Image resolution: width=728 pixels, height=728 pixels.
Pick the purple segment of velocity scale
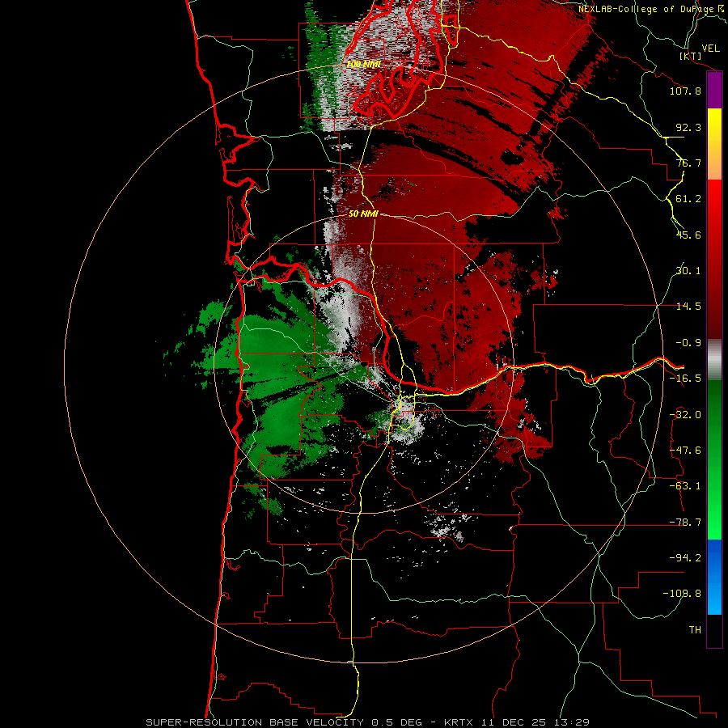tap(714, 91)
